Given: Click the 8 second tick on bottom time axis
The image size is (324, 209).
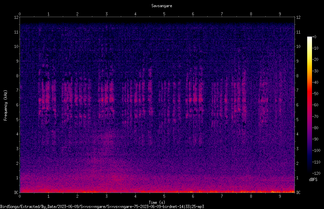Looking at the screenshot, I should [x=251, y=196].
